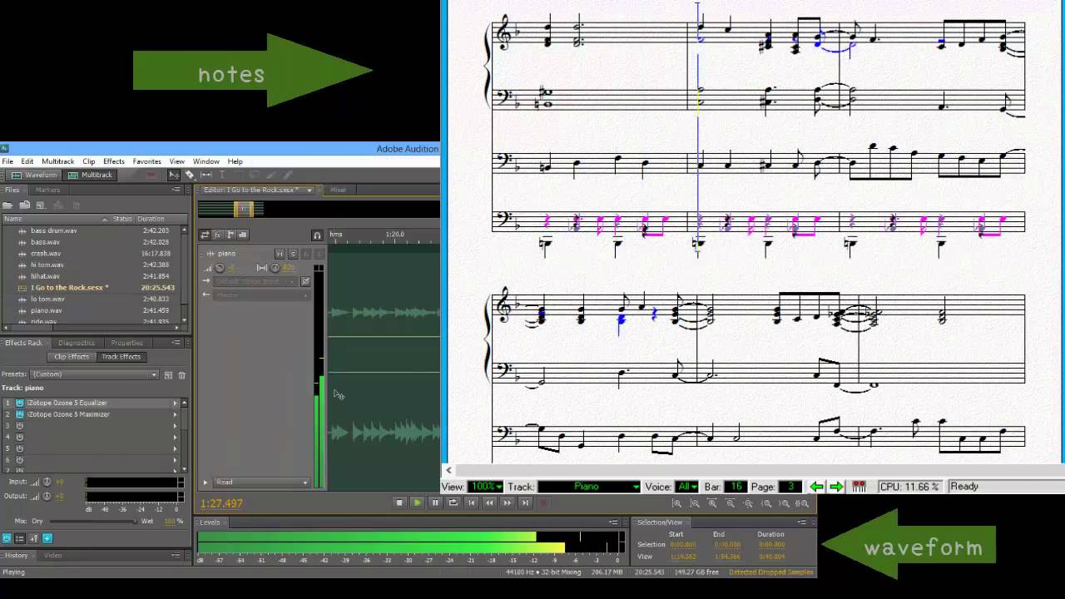This screenshot has height=599, width=1065.
Task: Open the Multitrack menu
Action: pos(57,161)
